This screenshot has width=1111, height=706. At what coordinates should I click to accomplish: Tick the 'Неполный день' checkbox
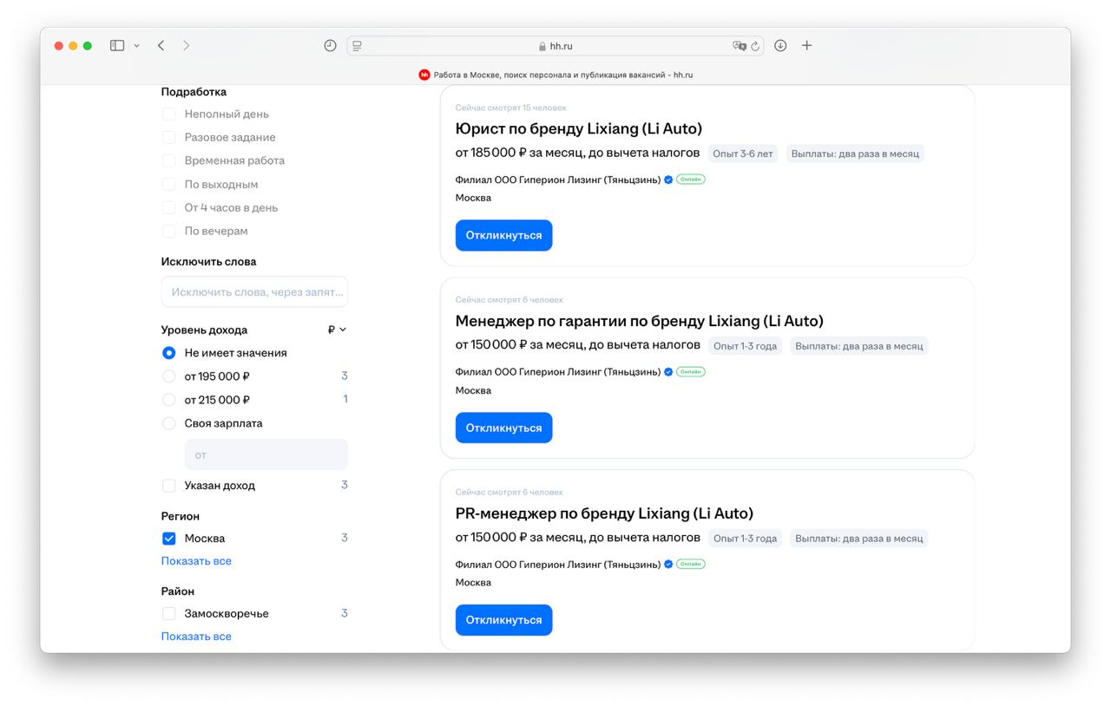coord(169,114)
